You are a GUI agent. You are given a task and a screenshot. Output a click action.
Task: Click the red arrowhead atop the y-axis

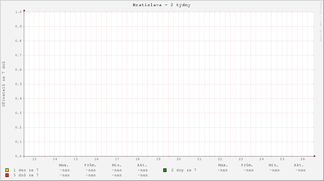coord(24,10)
